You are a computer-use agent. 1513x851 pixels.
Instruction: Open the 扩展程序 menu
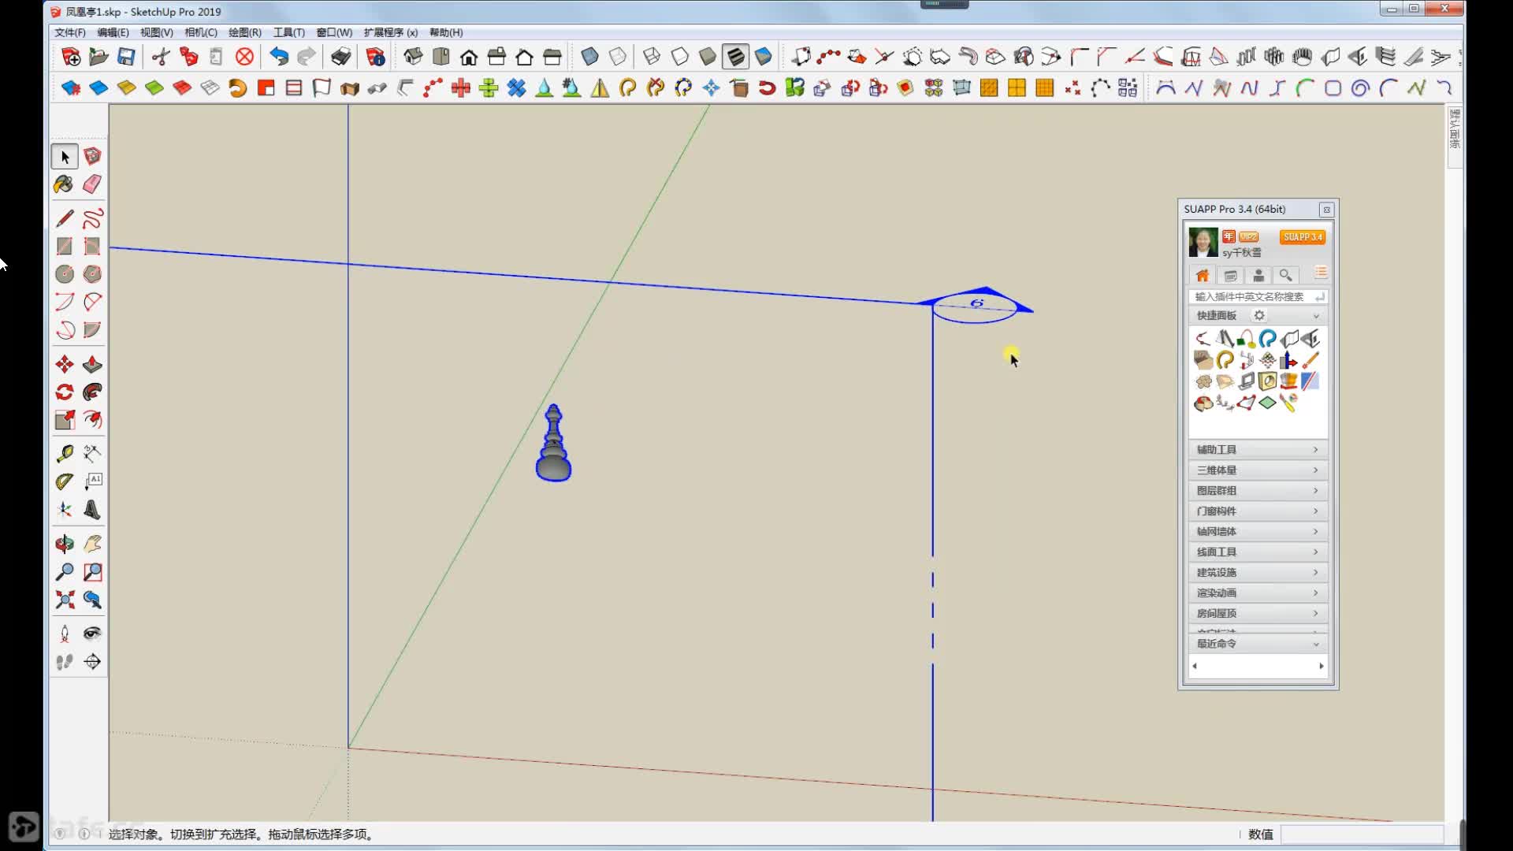(x=390, y=32)
